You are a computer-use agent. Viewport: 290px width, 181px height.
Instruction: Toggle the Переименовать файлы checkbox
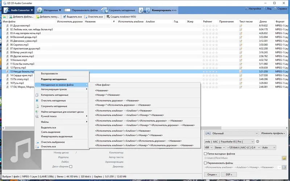(x=205, y=163)
